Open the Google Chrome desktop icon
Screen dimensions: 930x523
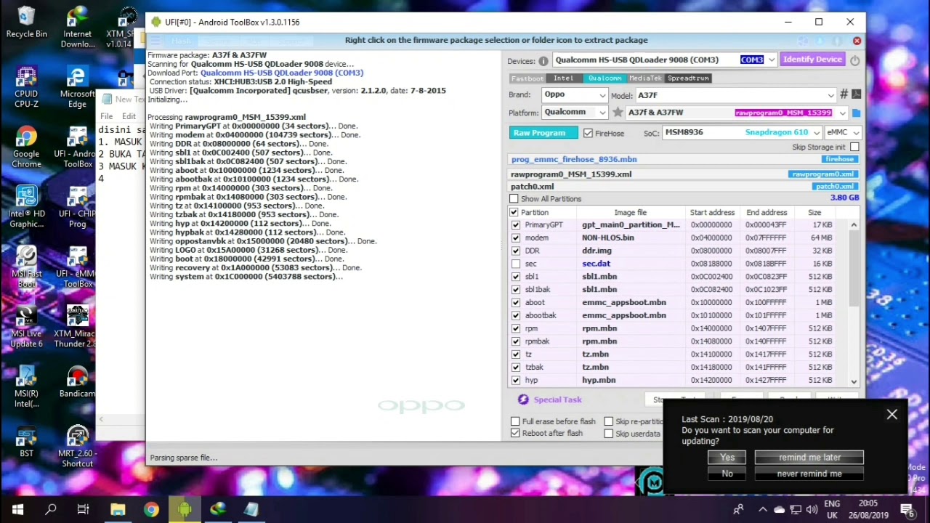(26, 148)
